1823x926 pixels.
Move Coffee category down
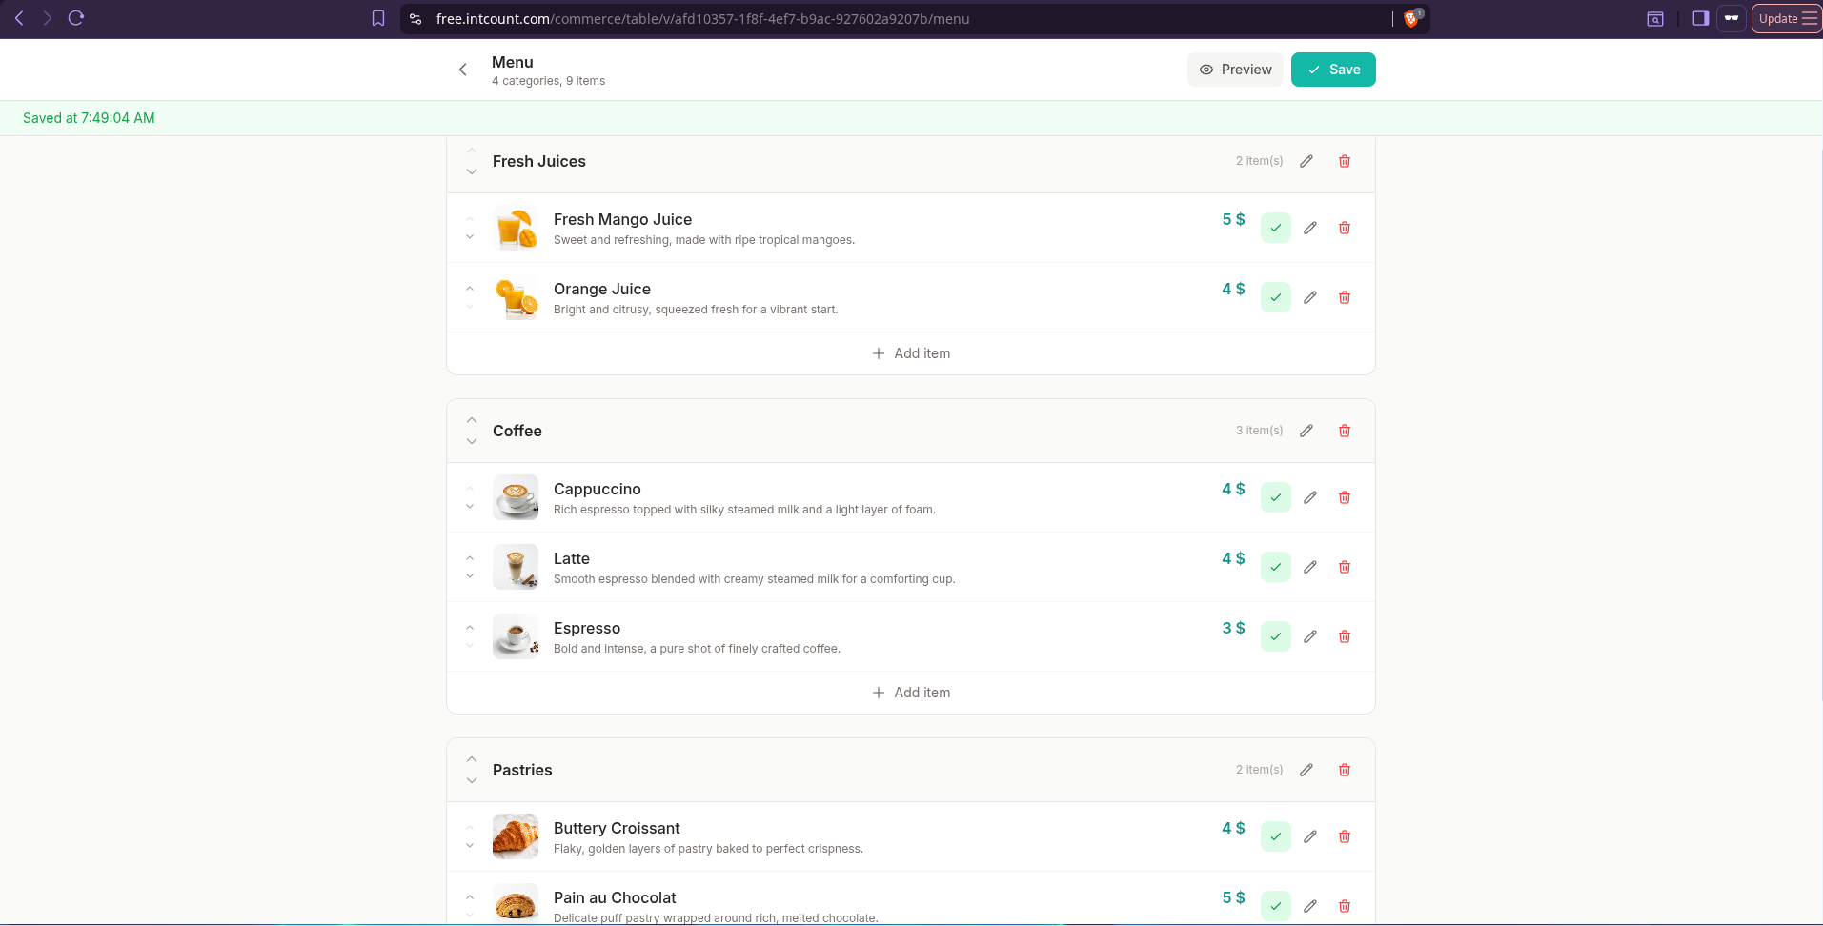[472, 442]
